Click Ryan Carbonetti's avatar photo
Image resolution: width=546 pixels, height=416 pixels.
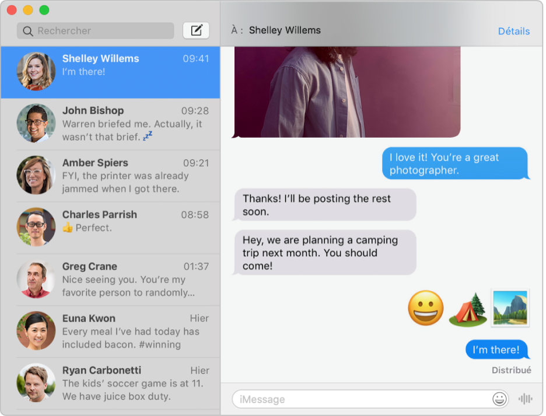(x=36, y=383)
